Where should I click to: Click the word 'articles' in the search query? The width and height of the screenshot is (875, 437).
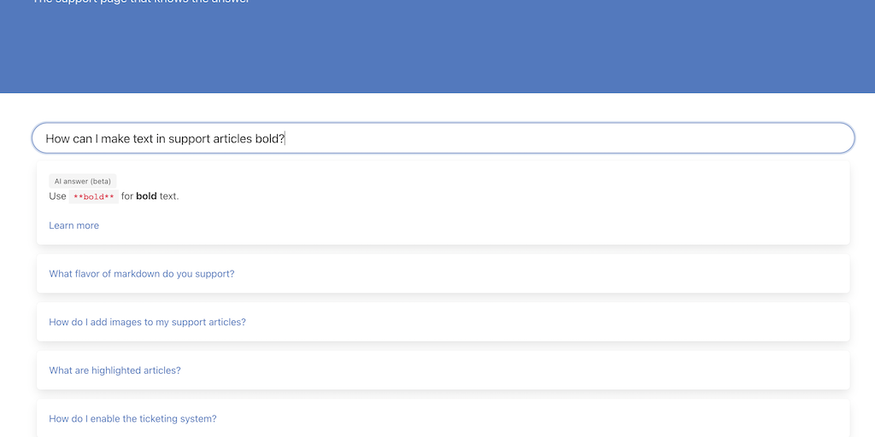(x=232, y=138)
